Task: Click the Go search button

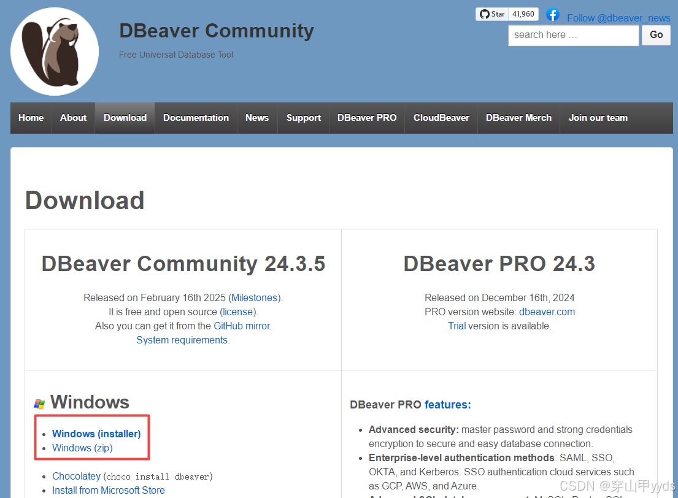Action: point(656,35)
